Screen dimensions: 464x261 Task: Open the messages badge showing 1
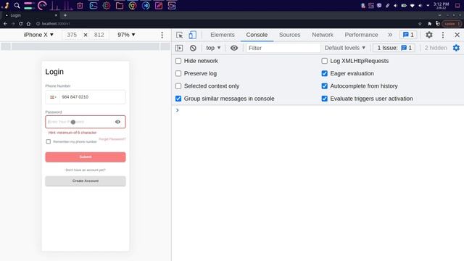408,35
